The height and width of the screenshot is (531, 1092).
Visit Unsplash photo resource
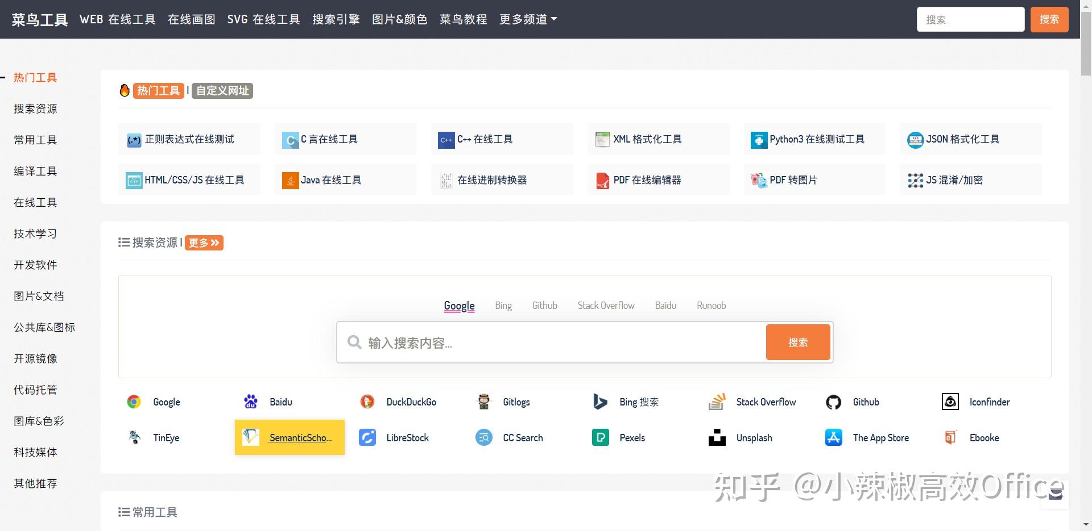tap(754, 437)
